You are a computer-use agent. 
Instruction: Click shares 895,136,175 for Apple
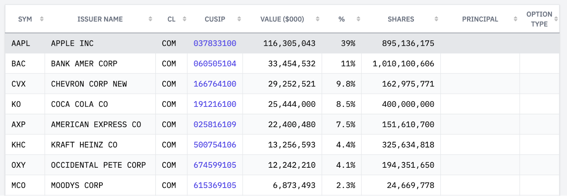pyautogui.click(x=408, y=43)
